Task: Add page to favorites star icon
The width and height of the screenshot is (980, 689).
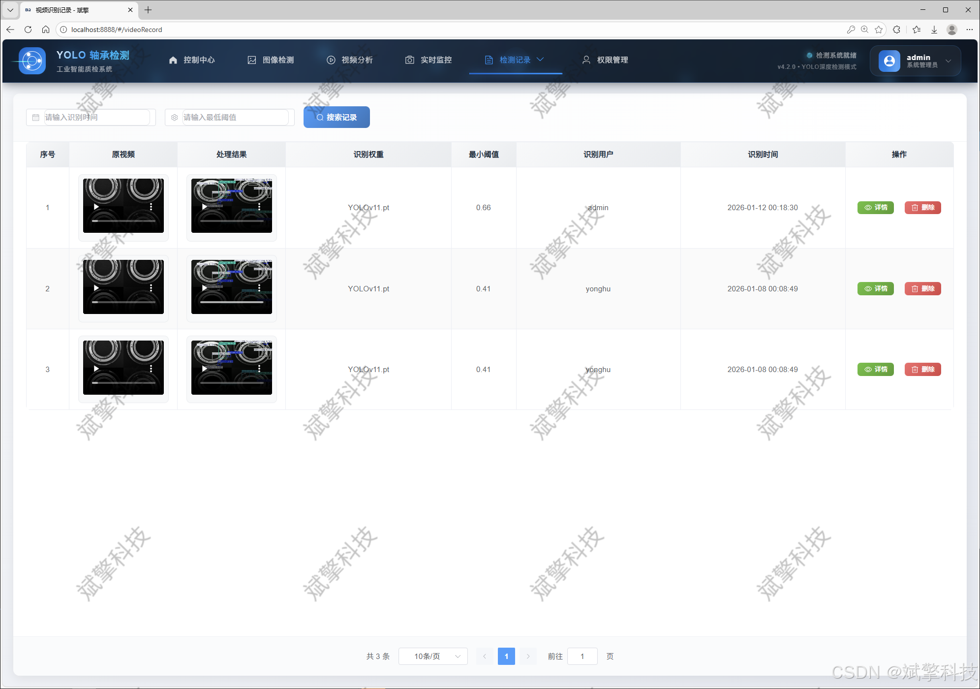Action: point(879,30)
